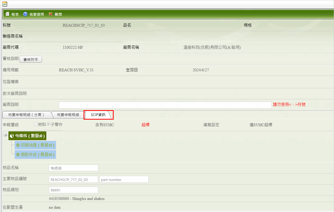
Task: Click the 請勿使用<、>符號 warning text
Action: 289,105
